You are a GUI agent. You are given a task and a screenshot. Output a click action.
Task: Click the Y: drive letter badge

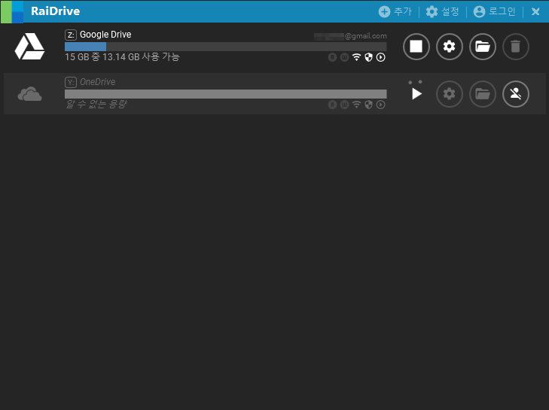[x=71, y=82]
